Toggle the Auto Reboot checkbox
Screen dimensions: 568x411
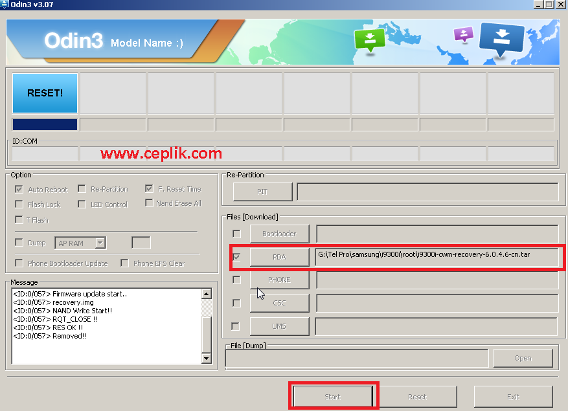click(x=19, y=189)
